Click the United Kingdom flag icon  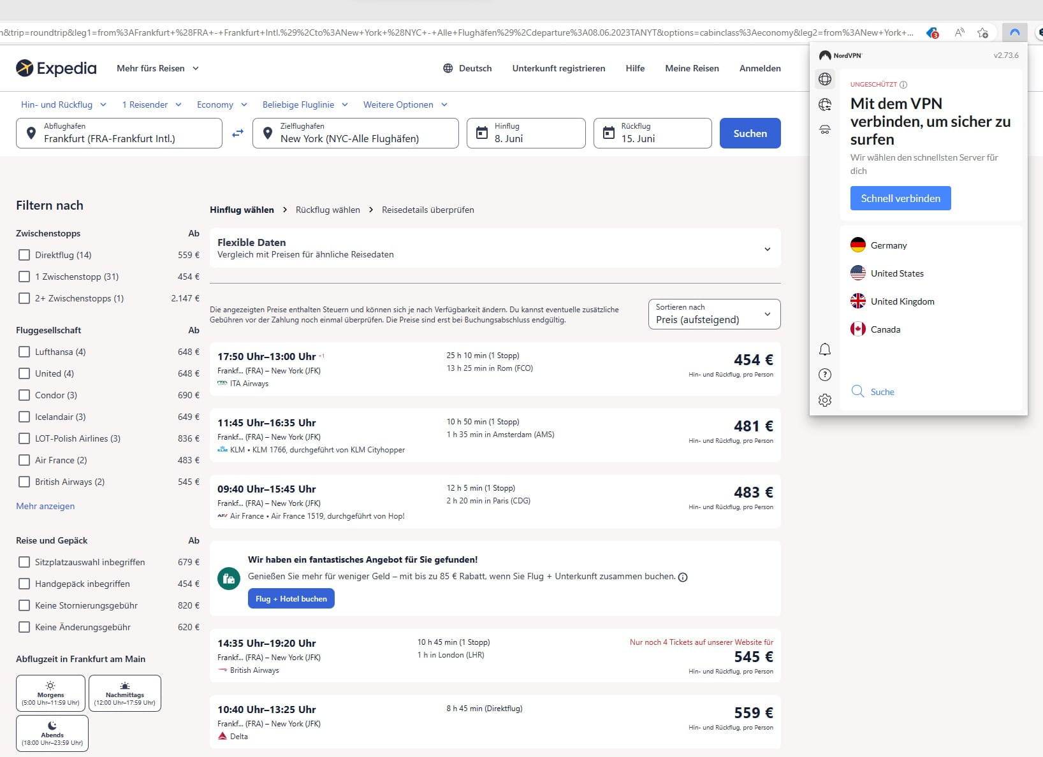point(858,301)
